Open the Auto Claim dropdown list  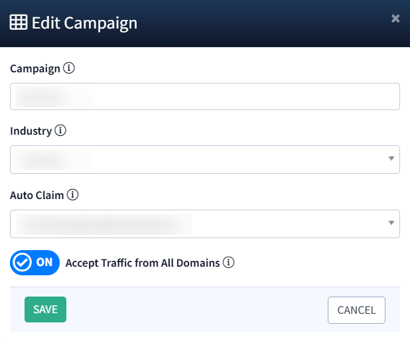tap(199, 224)
